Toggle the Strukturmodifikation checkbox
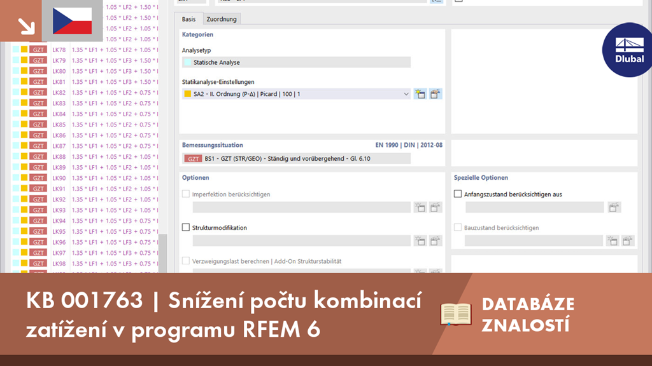Viewport: 652px width, 366px height. click(x=186, y=227)
